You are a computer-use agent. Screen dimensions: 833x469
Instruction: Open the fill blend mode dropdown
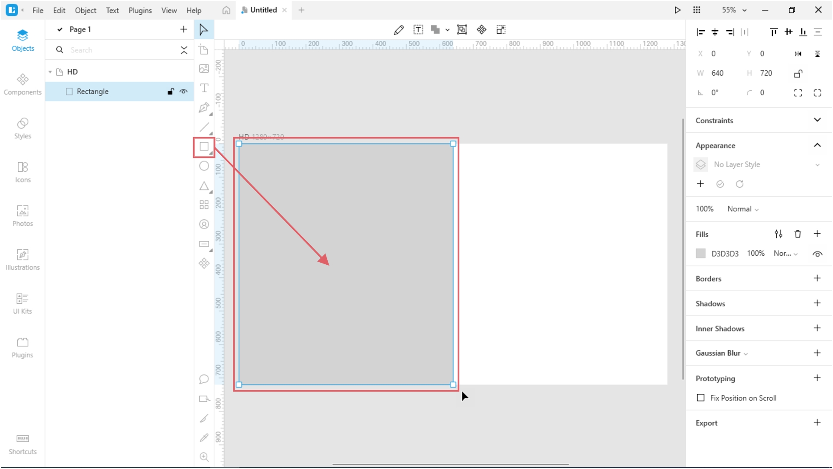785,254
